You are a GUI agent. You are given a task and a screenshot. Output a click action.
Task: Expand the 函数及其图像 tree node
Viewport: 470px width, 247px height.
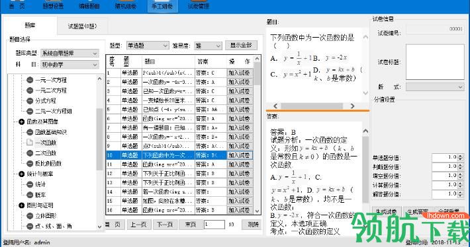pos(21,122)
